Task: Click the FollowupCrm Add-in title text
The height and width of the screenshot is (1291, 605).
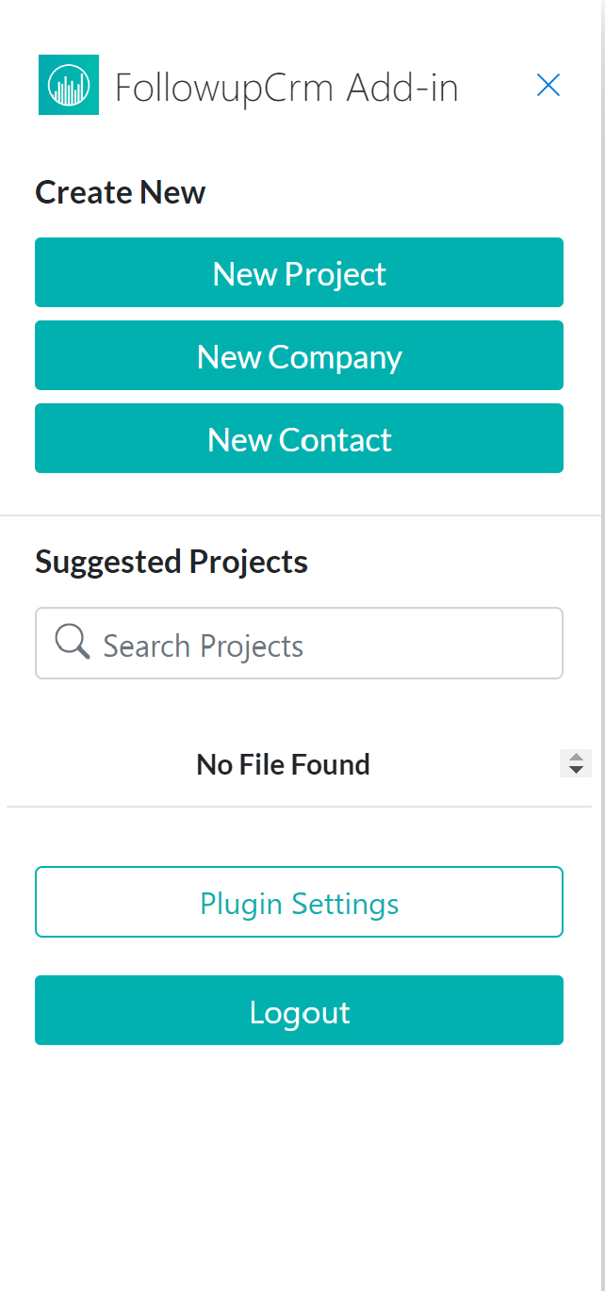Action: 286,86
